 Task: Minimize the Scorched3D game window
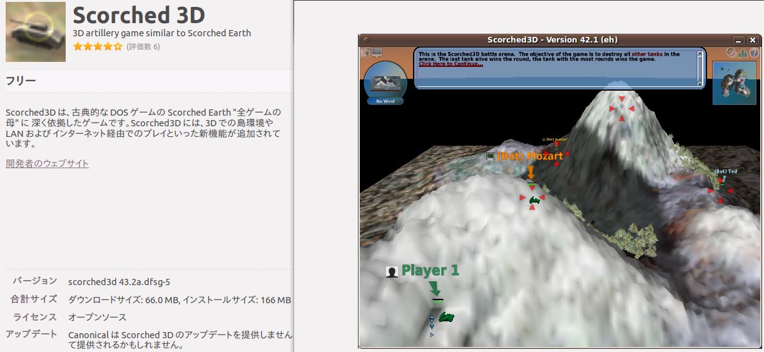click(738, 40)
